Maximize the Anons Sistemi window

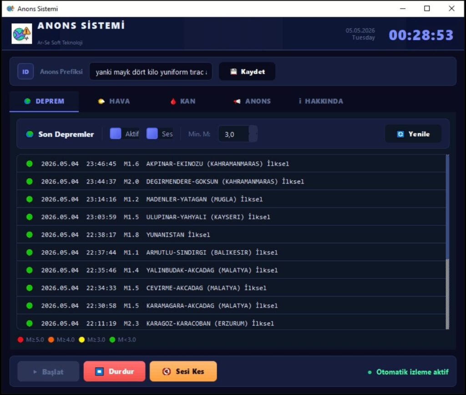(427, 9)
